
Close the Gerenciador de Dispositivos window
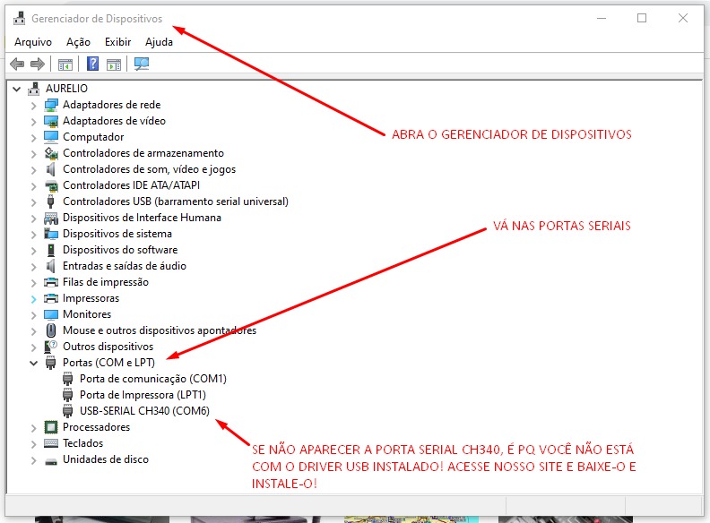(x=683, y=18)
